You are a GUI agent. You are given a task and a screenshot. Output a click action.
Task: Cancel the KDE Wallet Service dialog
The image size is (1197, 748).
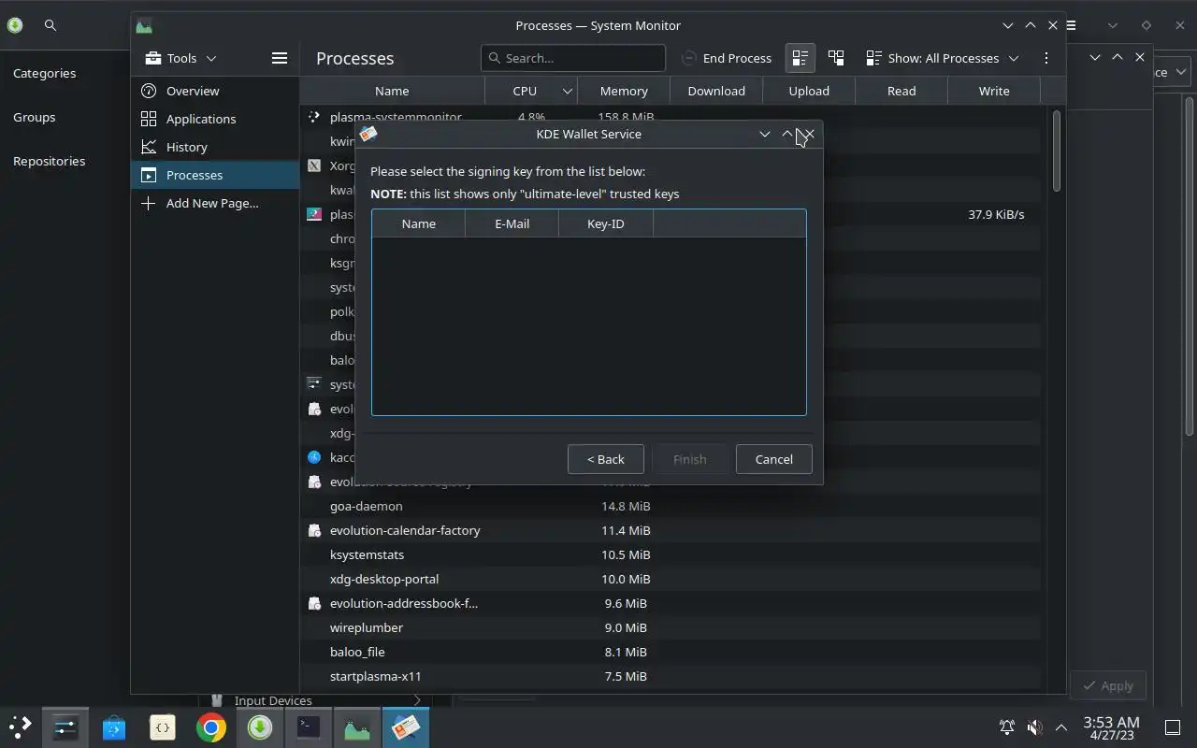click(774, 459)
